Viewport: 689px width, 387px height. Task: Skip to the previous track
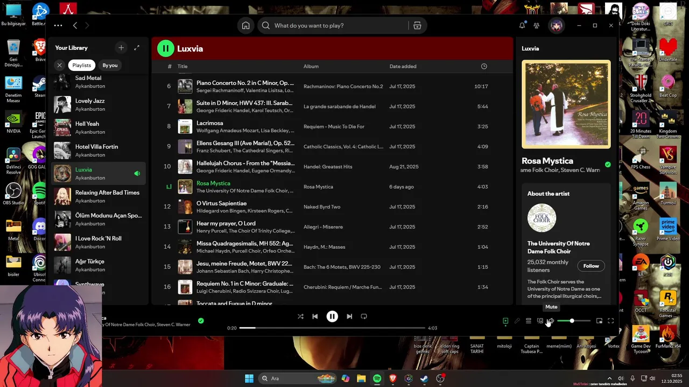(x=315, y=317)
